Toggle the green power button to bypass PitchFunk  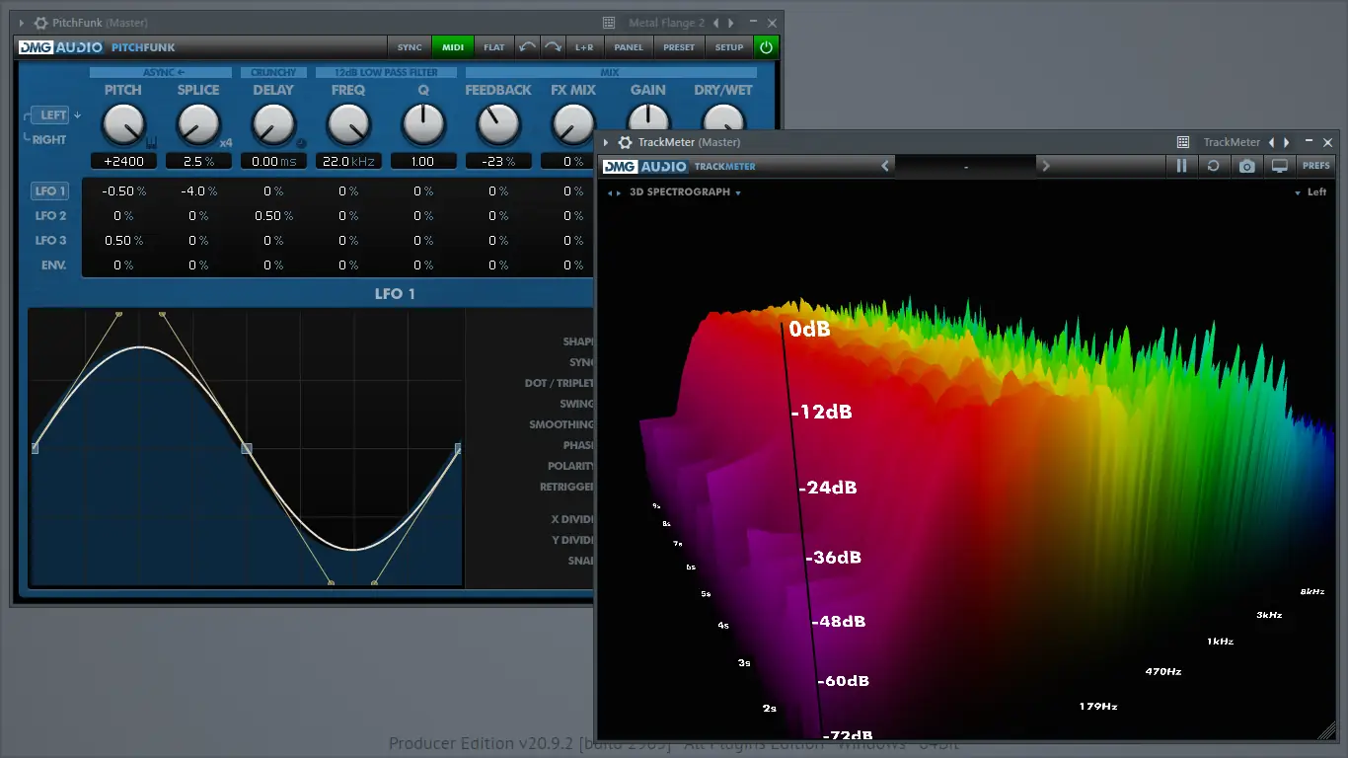(x=767, y=46)
